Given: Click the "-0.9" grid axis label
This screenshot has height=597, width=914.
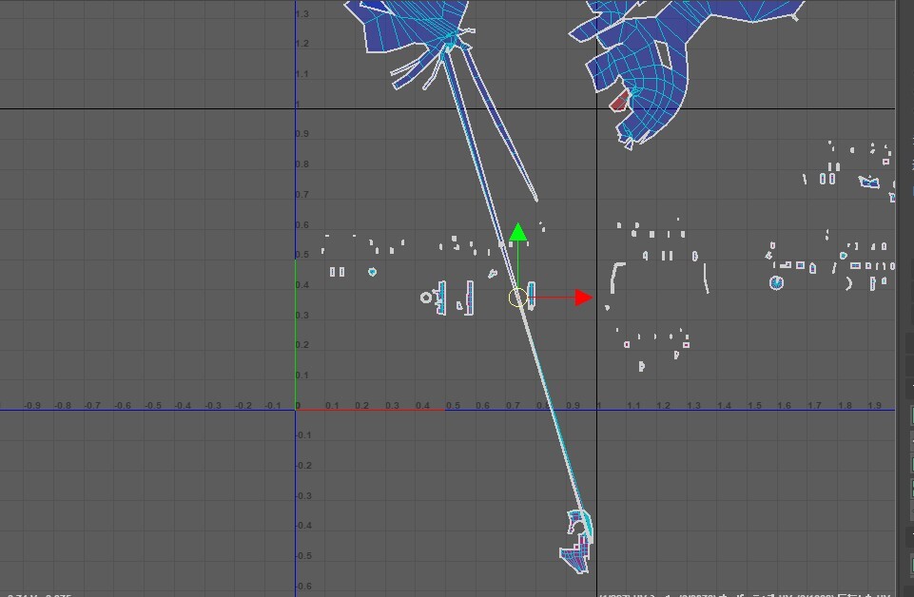Looking at the screenshot, I should (32, 405).
